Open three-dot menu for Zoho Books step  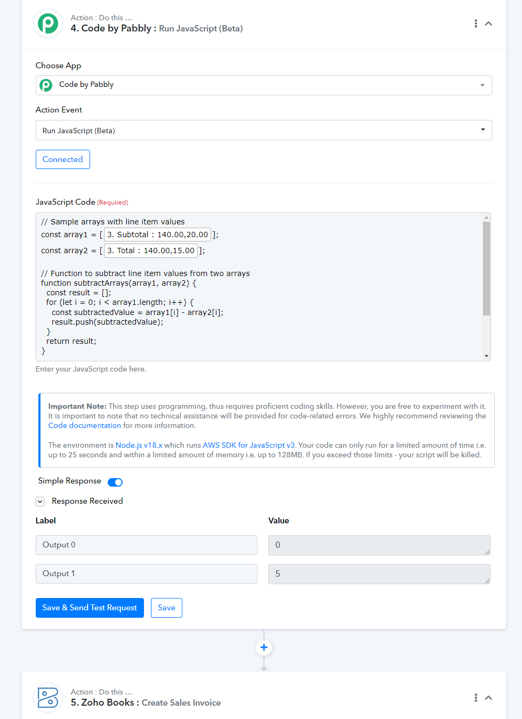[x=476, y=698]
